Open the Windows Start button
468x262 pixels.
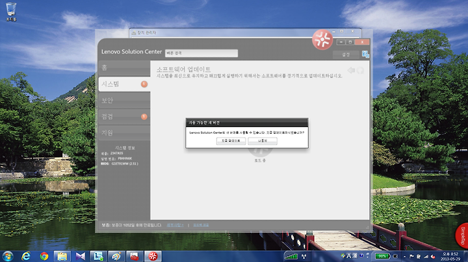click(x=7, y=256)
